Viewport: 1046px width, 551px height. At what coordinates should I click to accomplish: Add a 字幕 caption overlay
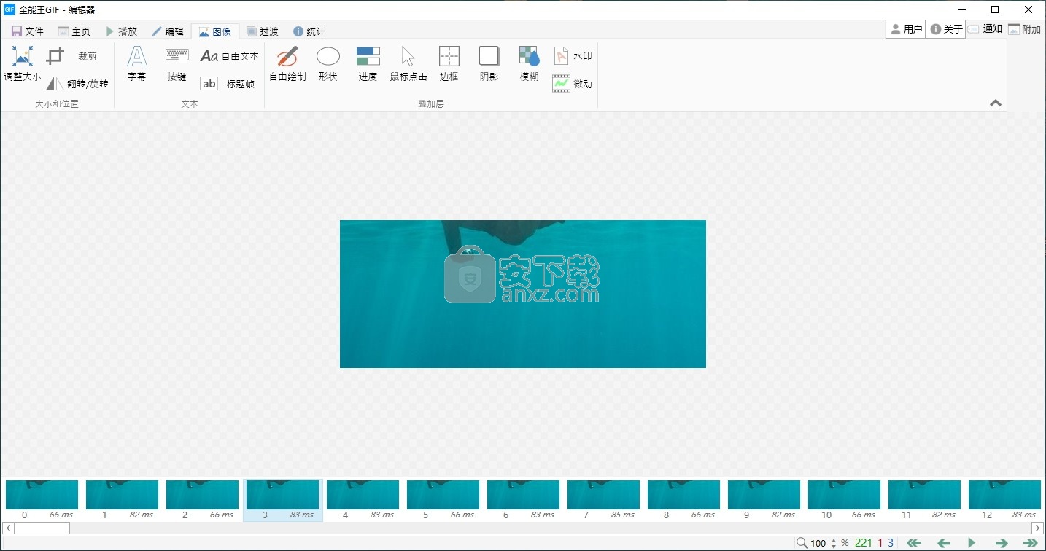coord(137,63)
